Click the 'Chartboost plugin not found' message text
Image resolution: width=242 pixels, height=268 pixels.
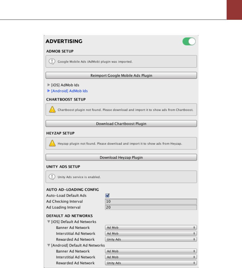125,110
